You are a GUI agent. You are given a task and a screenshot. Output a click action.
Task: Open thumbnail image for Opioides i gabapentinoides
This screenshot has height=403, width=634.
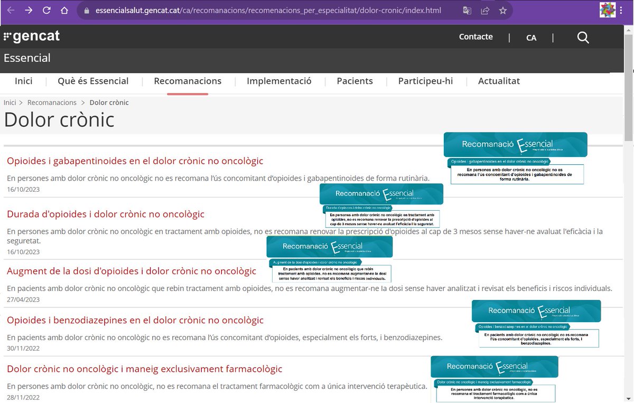[515, 158]
